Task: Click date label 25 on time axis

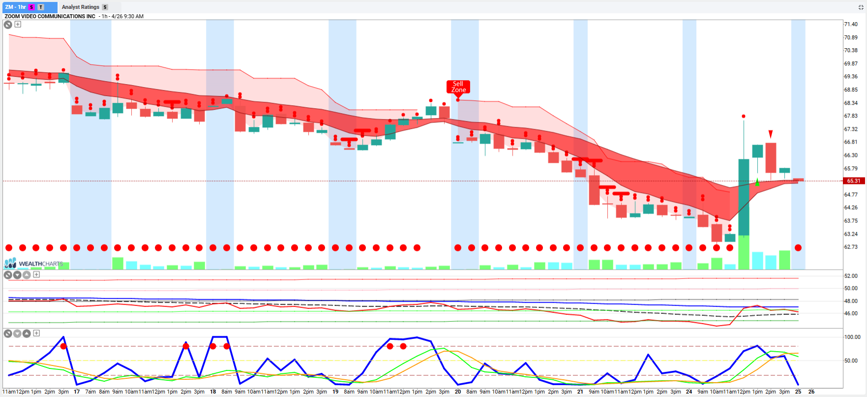Action: pyautogui.click(x=798, y=392)
